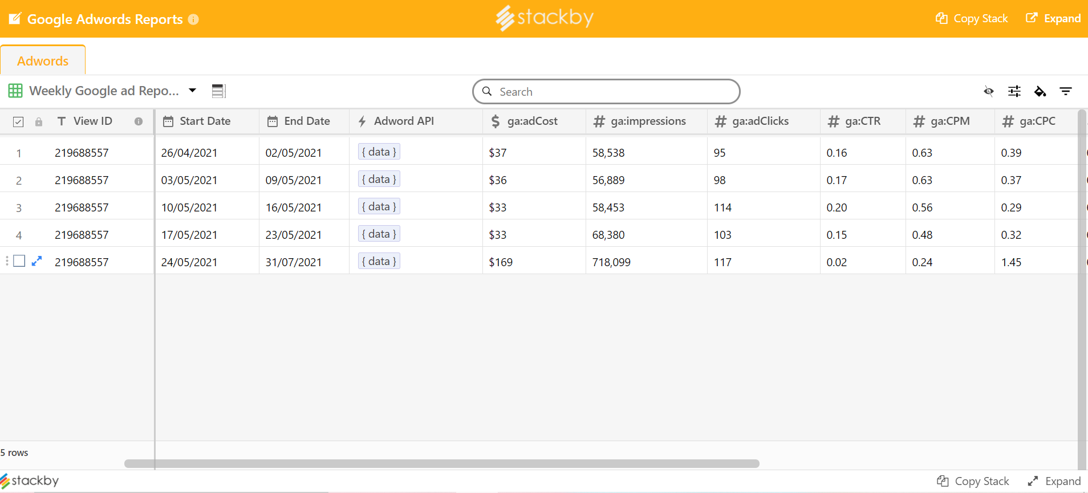Click the 26/04/2021 start date cell
Viewport: 1088px width, 493px height.
[207, 152]
